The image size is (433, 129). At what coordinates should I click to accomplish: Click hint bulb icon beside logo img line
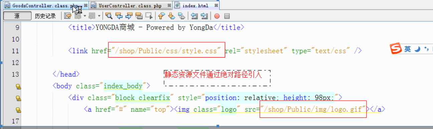(x=18, y=110)
